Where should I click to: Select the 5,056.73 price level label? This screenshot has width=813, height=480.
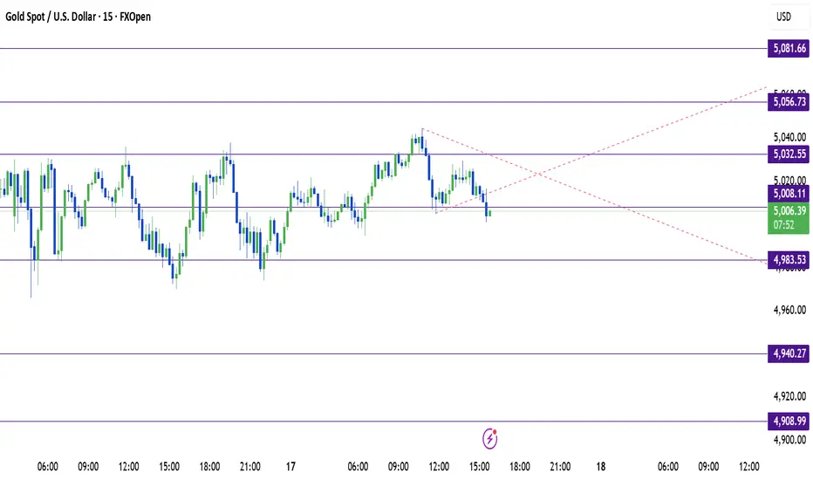click(787, 102)
